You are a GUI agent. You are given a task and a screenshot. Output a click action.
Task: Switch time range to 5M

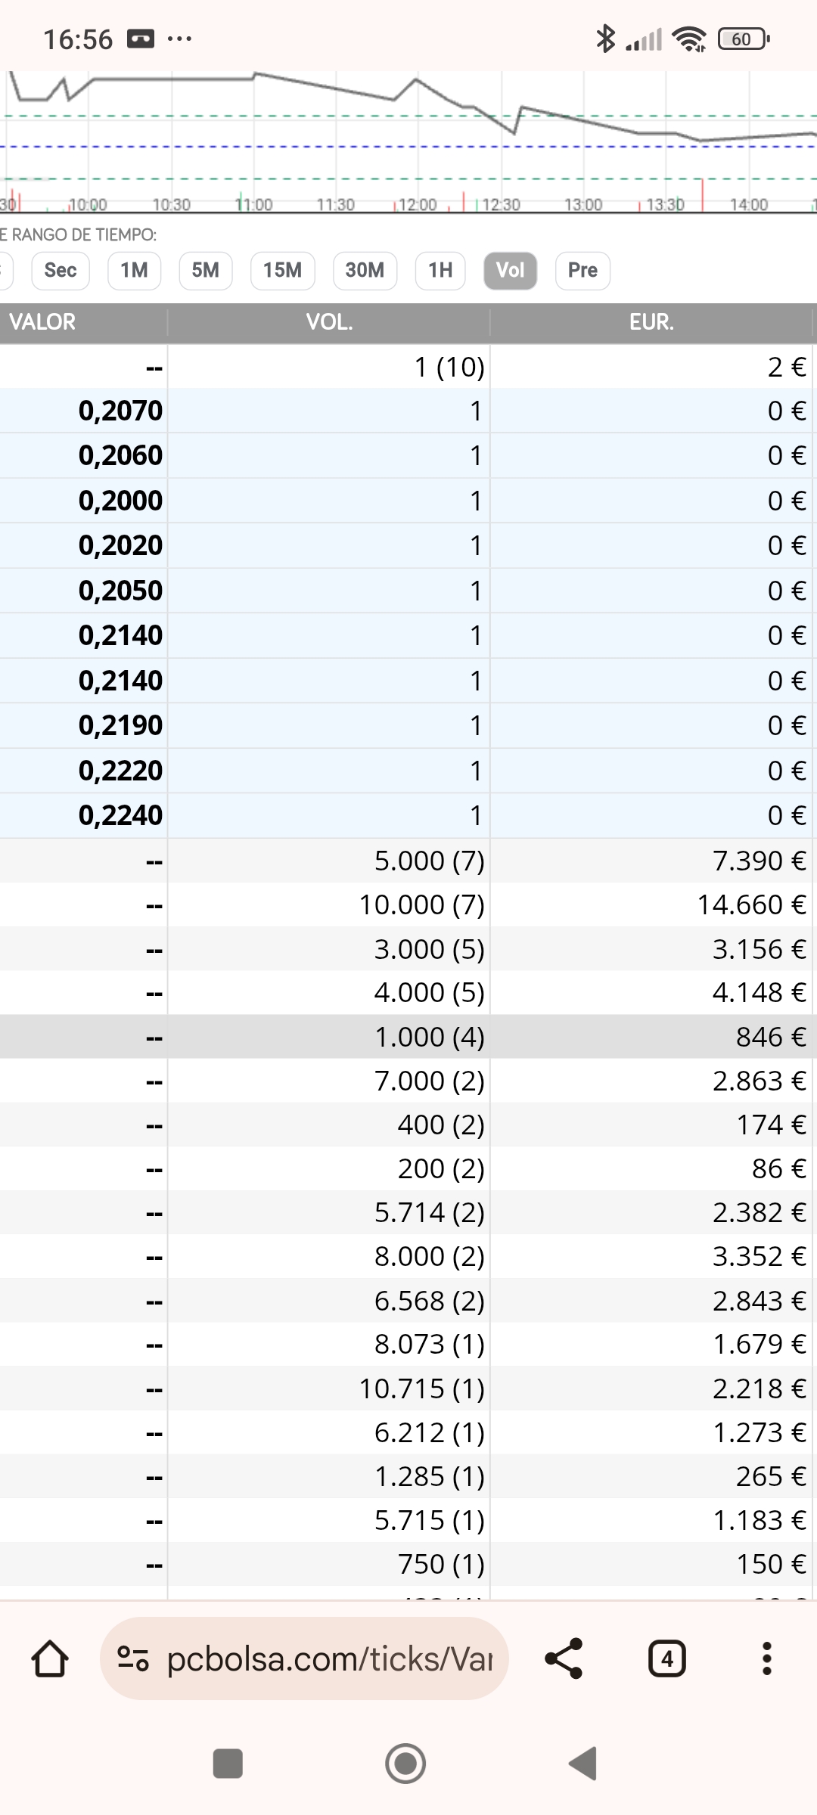point(205,270)
